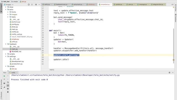
Task: Toggle scroll to end in Run console
Action: (x=8, y=86)
